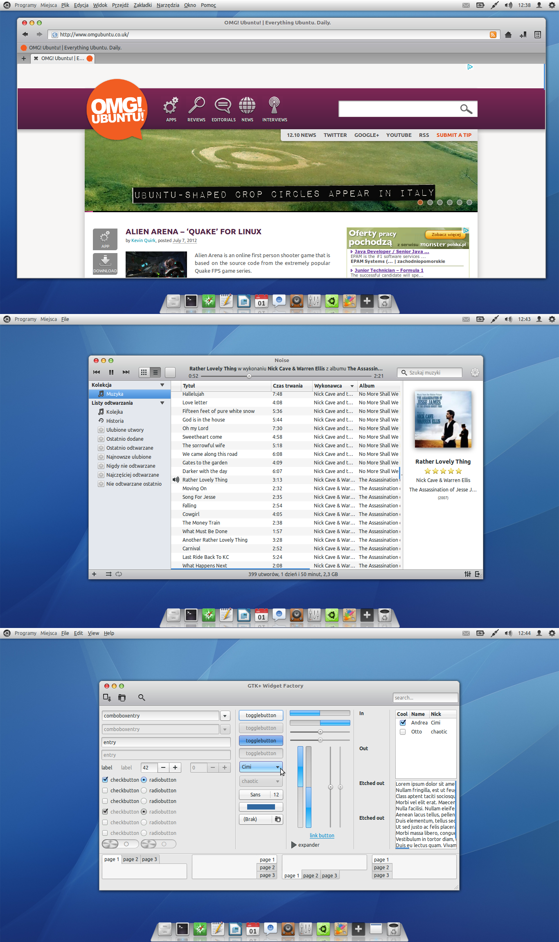Open the Help menu in top panel
559x942 pixels.
point(109,633)
